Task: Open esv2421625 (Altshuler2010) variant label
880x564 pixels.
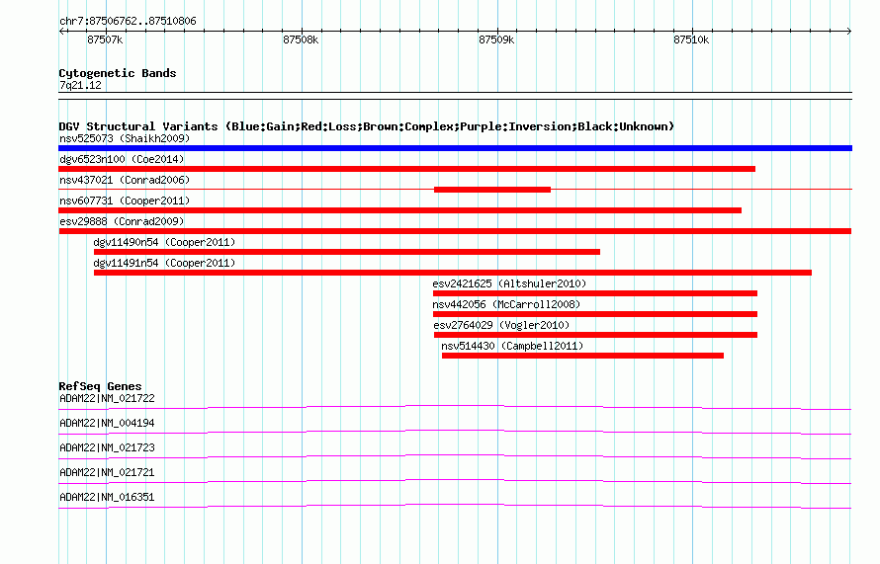Action: tap(509, 283)
